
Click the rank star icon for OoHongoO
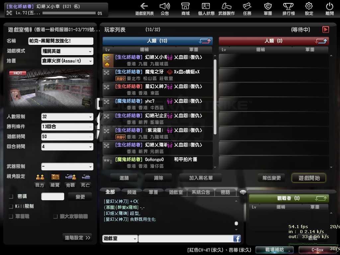[x=108, y=161]
